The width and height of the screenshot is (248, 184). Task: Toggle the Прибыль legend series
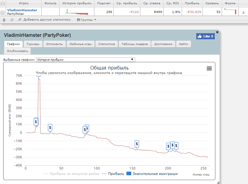[x=113, y=174]
